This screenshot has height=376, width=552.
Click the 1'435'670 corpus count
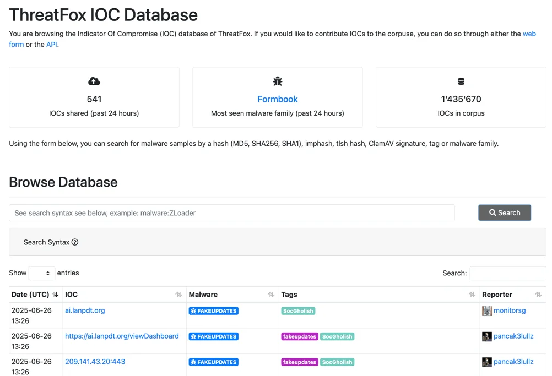coord(461,99)
